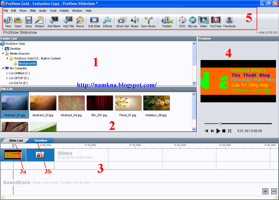Screen dimensions: 279x200
Task: Open the Window menu
Action: (x=77, y=11)
